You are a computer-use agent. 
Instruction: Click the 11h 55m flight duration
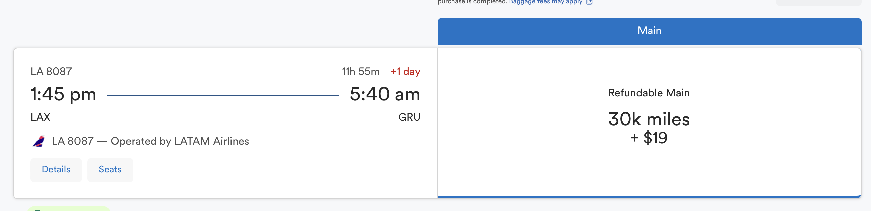coord(360,72)
